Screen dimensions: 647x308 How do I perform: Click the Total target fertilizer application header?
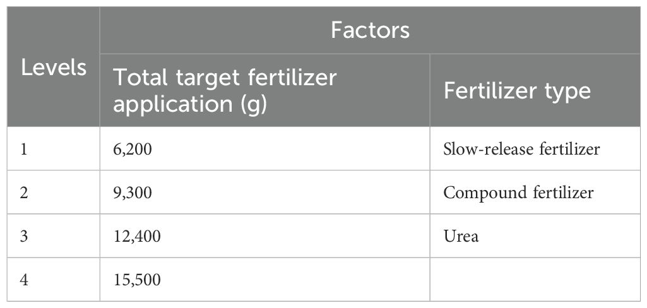(x=225, y=90)
